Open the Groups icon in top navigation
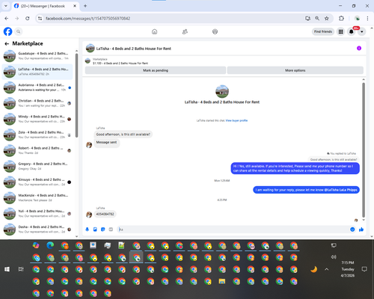This screenshot has width=374, height=299. point(215,31)
